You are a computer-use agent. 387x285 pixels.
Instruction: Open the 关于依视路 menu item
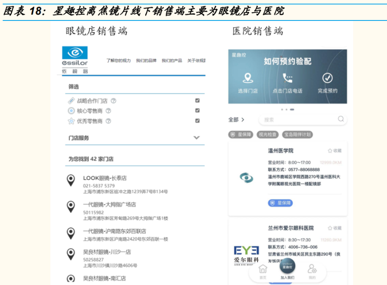(x=196, y=60)
